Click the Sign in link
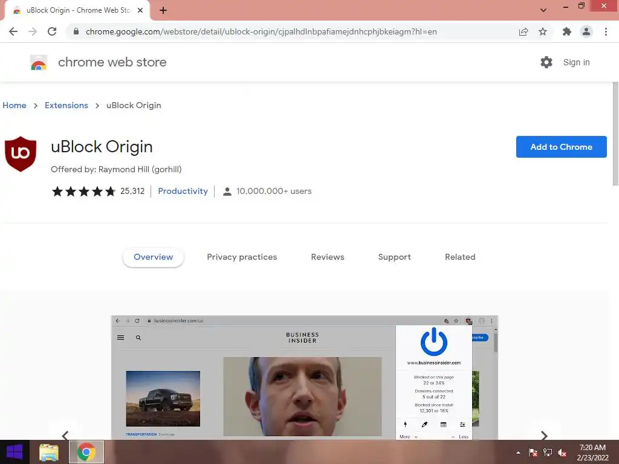 [x=576, y=62]
